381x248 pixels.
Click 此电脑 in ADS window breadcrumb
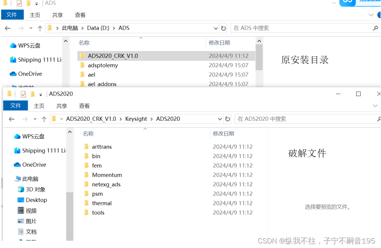click(x=70, y=28)
